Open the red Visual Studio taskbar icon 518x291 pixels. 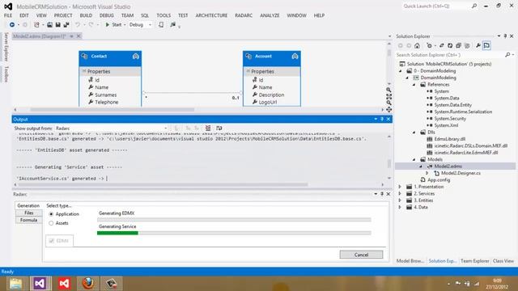tap(64, 284)
